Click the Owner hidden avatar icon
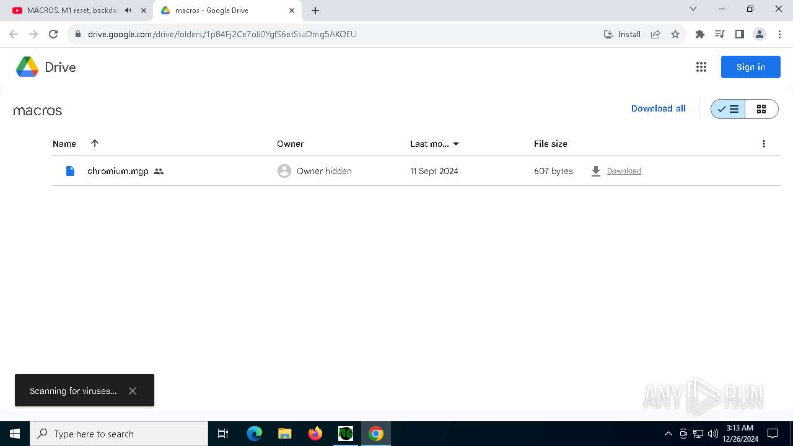The width and height of the screenshot is (793, 446). (284, 171)
